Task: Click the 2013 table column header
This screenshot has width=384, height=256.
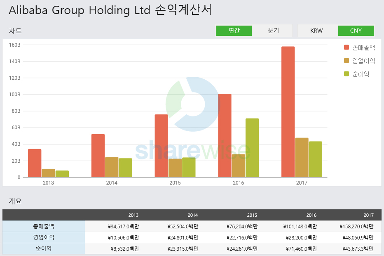Action: (x=133, y=215)
